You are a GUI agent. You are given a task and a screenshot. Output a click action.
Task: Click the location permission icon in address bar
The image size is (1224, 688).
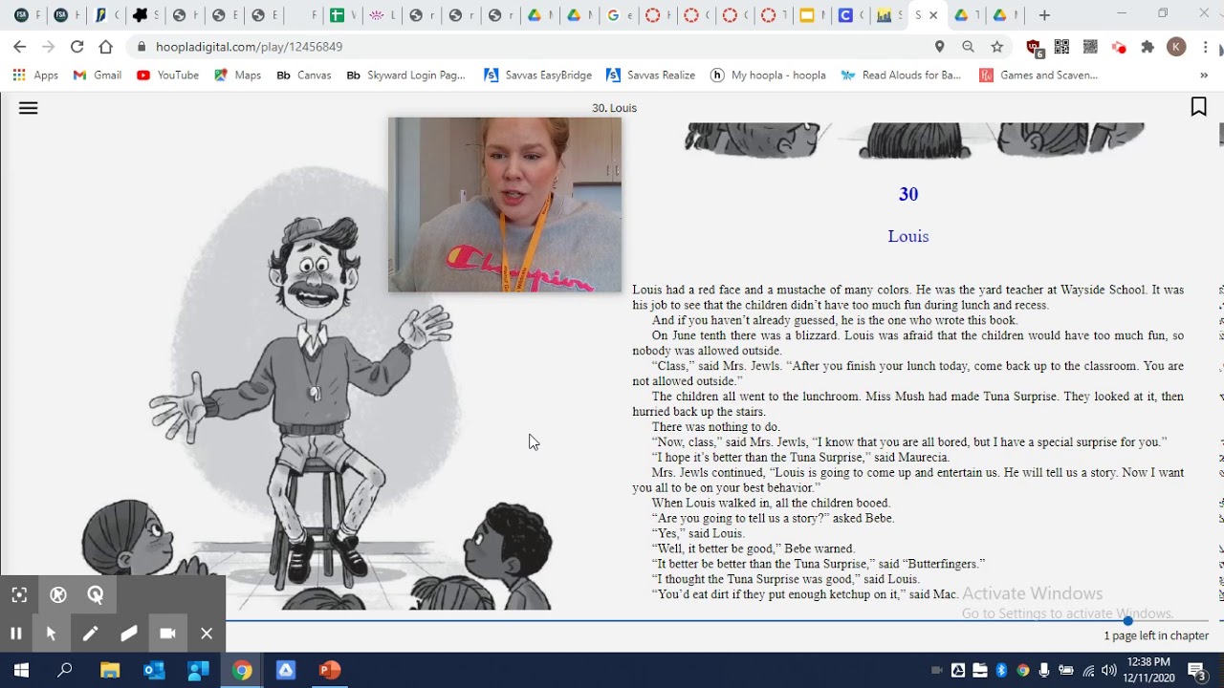[939, 47]
